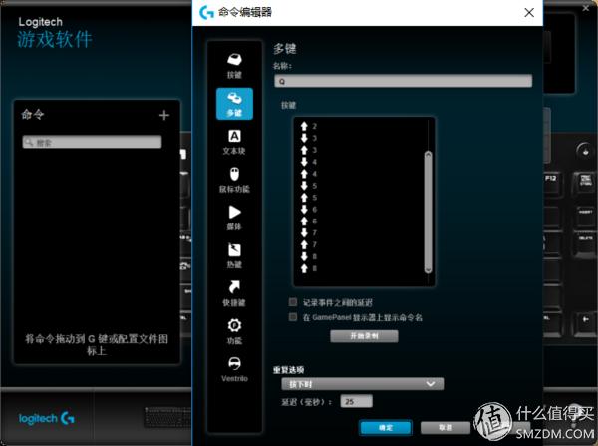Click the scrollbar down arrow in keystroke list

pos(428,270)
